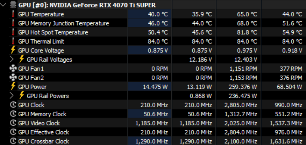The width and height of the screenshot is (306, 145).
Task: Click the current GPU Temperature value 40.0 °C
Action: tap(158, 14)
